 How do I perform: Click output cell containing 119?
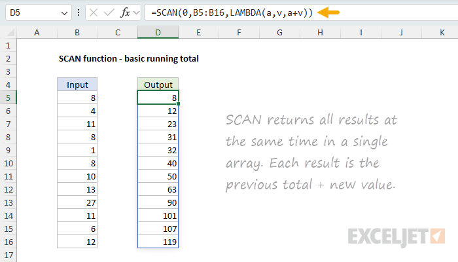pos(158,242)
